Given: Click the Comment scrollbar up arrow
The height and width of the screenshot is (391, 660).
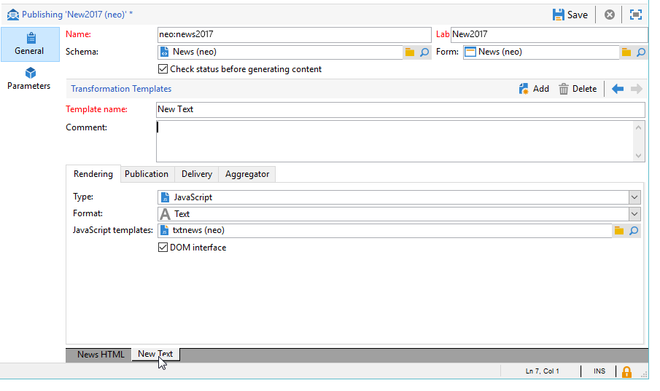Looking at the screenshot, I should 639,128.
